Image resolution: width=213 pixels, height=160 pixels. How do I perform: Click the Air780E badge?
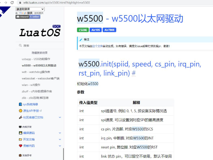[109, 30]
